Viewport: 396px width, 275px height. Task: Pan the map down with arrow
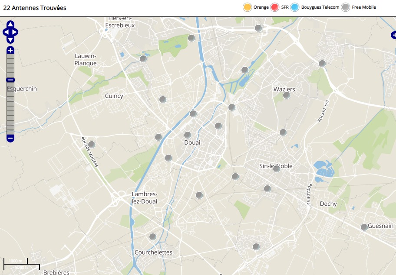click(x=10, y=39)
